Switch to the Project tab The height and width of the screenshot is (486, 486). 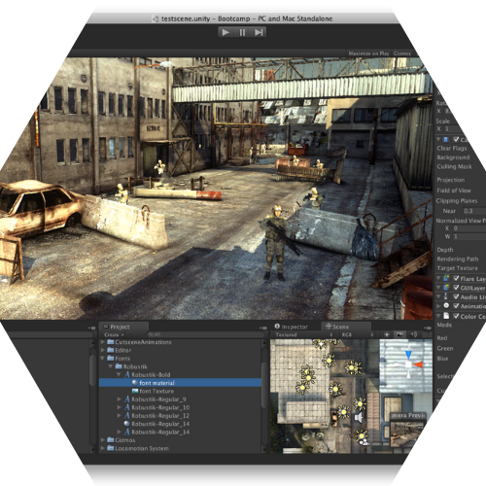coord(123,327)
